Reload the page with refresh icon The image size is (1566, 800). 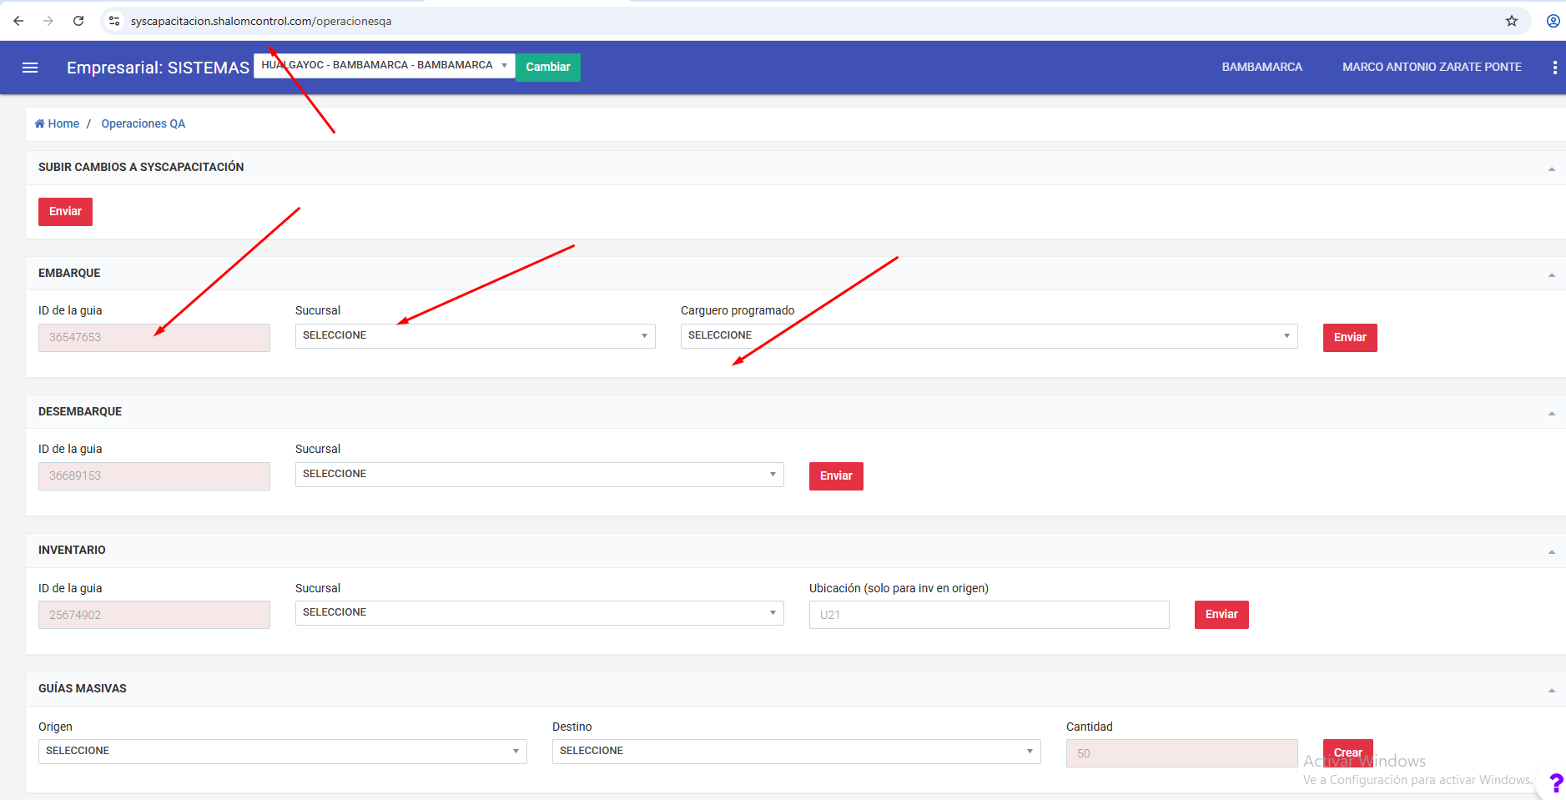click(x=78, y=21)
